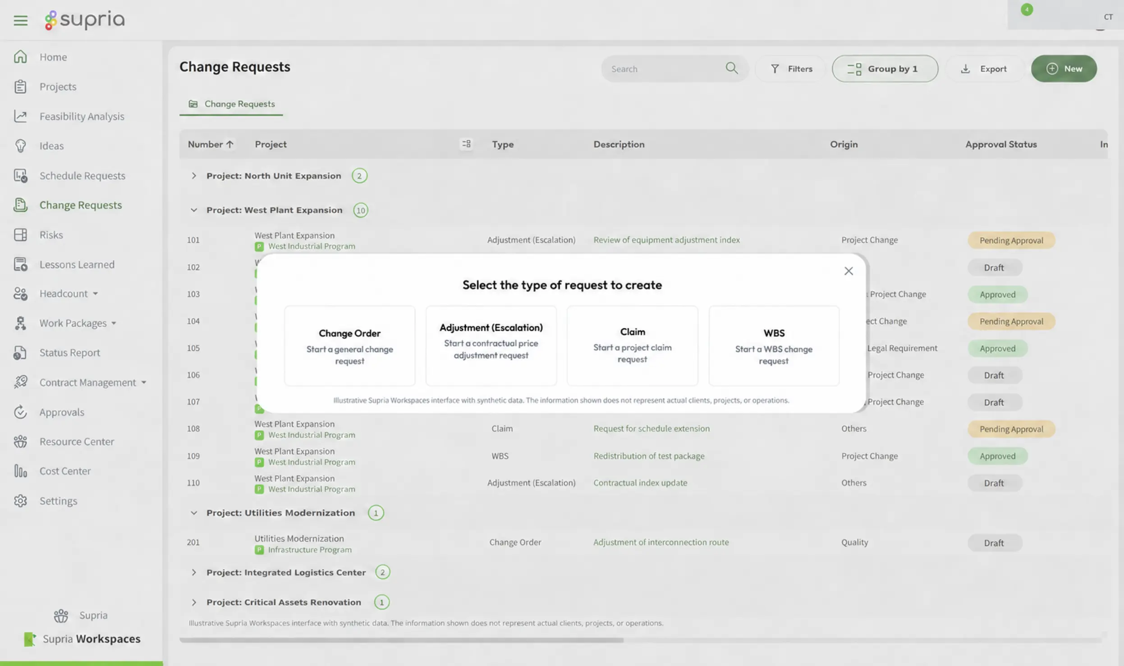Screen dimensions: 1124x666
Task: Open Feasibility Analysis in sidebar
Action: pyautogui.click(x=82, y=116)
